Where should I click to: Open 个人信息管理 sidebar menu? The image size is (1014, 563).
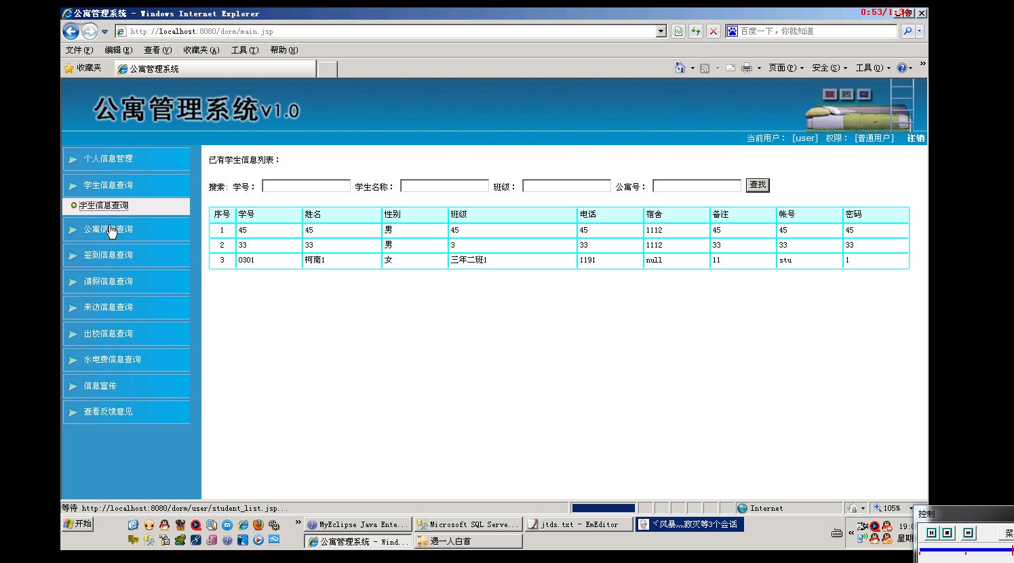126,159
